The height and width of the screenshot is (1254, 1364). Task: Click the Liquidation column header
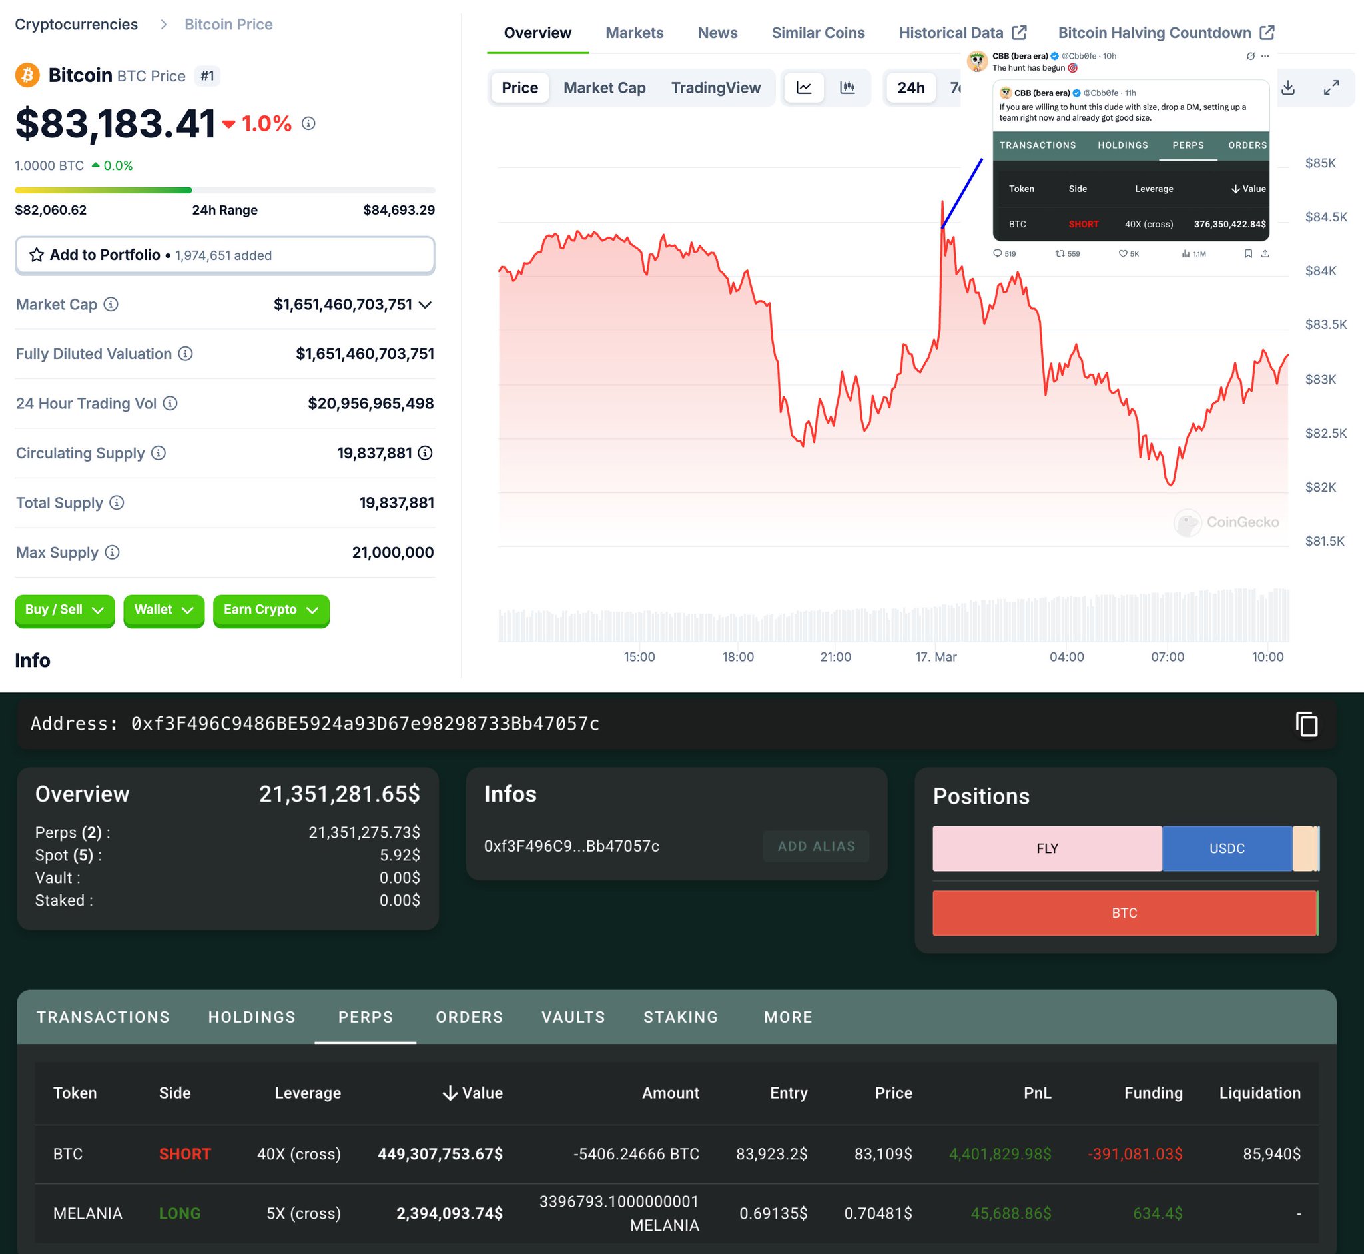(x=1259, y=1093)
